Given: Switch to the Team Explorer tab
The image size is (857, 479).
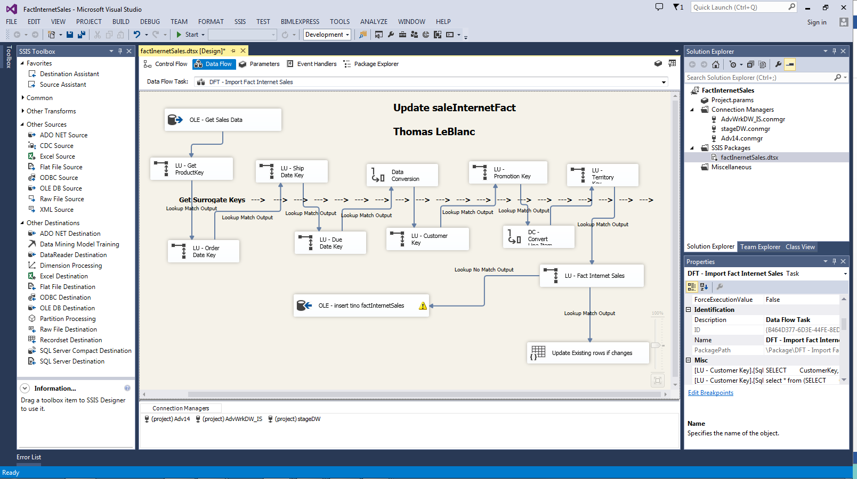Looking at the screenshot, I should [x=760, y=247].
